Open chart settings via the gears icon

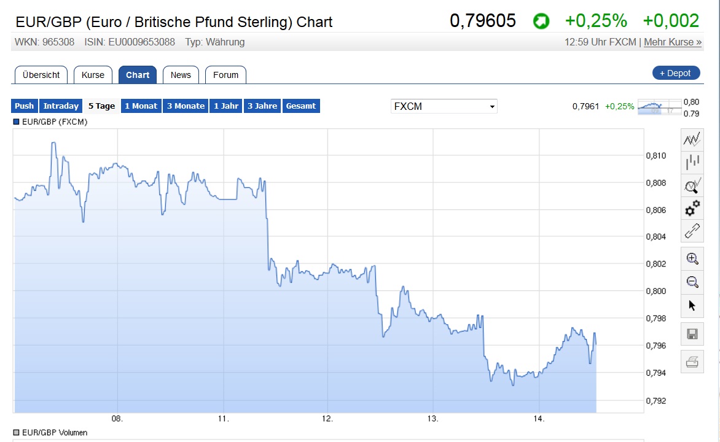click(692, 208)
